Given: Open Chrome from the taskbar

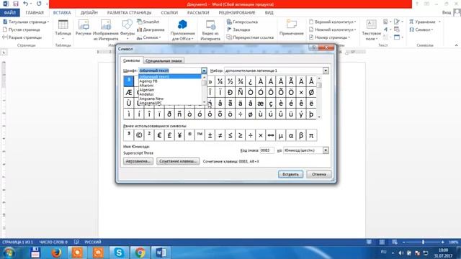Looking at the screenshot, I should pyautogui.click(x=140, y=253).
